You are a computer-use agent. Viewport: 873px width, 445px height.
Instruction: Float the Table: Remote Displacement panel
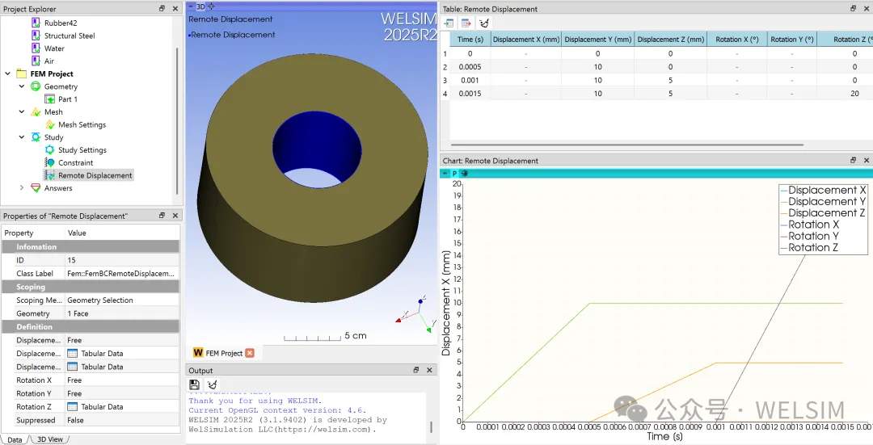[853, 8]
